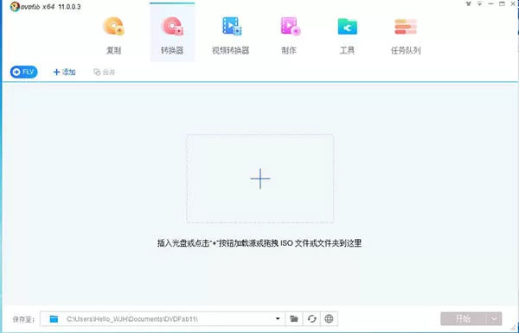Click the FLV profile switcher button
Viewport: 519px width, 333px height.
(24, 72)
